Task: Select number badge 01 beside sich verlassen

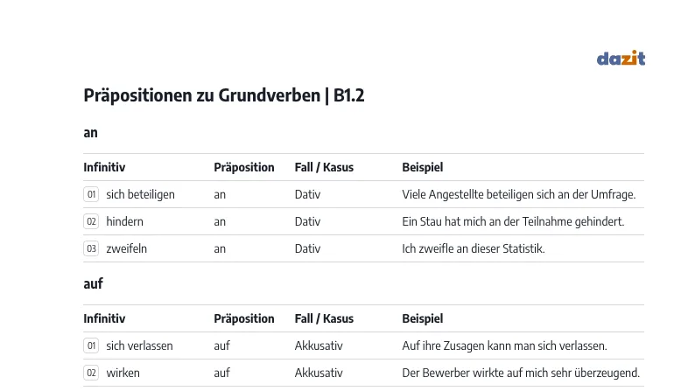Action: (x=91, y=346)
